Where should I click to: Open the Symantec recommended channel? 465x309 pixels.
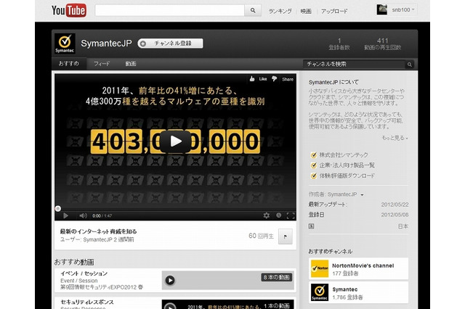(x=345, y=289)
